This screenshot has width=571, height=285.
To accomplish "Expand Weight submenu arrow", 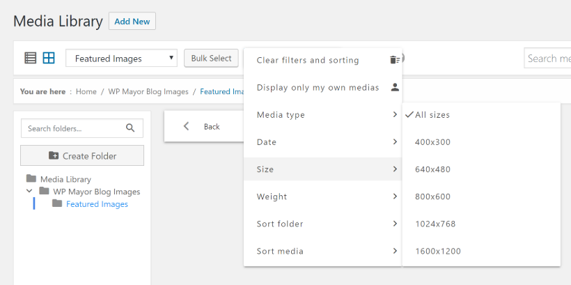I will [x=395, y=197].
